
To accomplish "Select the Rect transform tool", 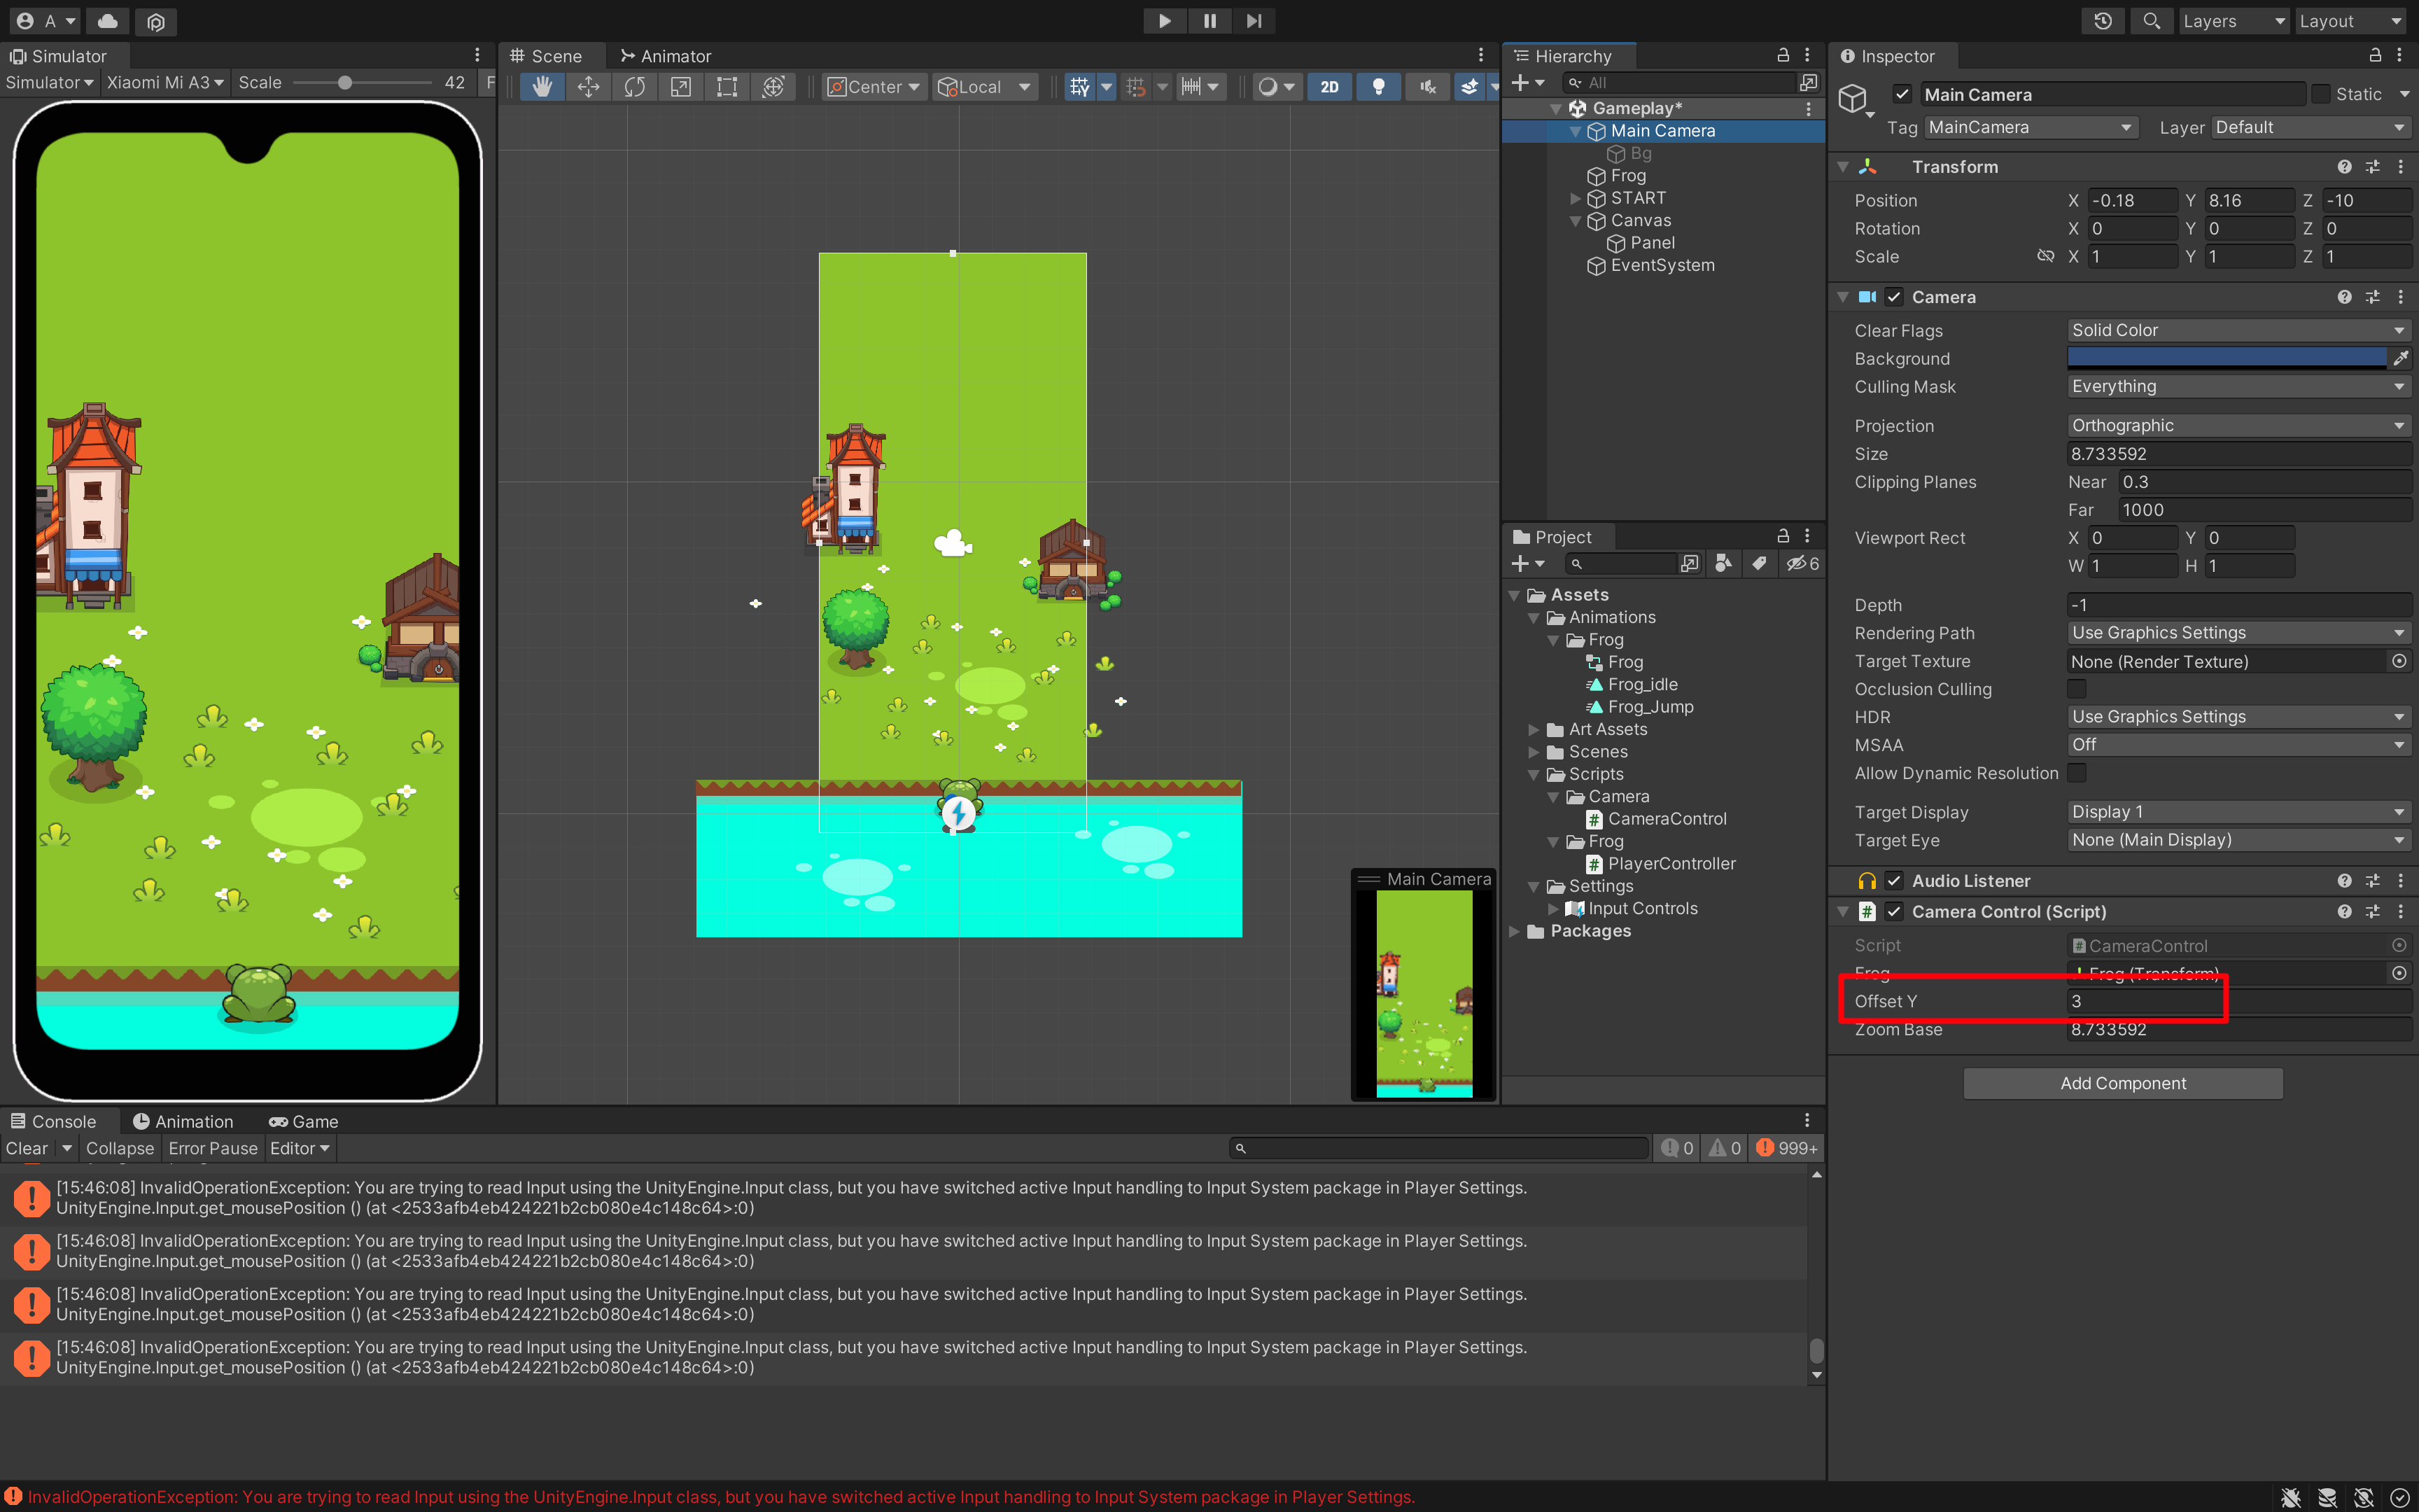I will click(x=727, y=87).
